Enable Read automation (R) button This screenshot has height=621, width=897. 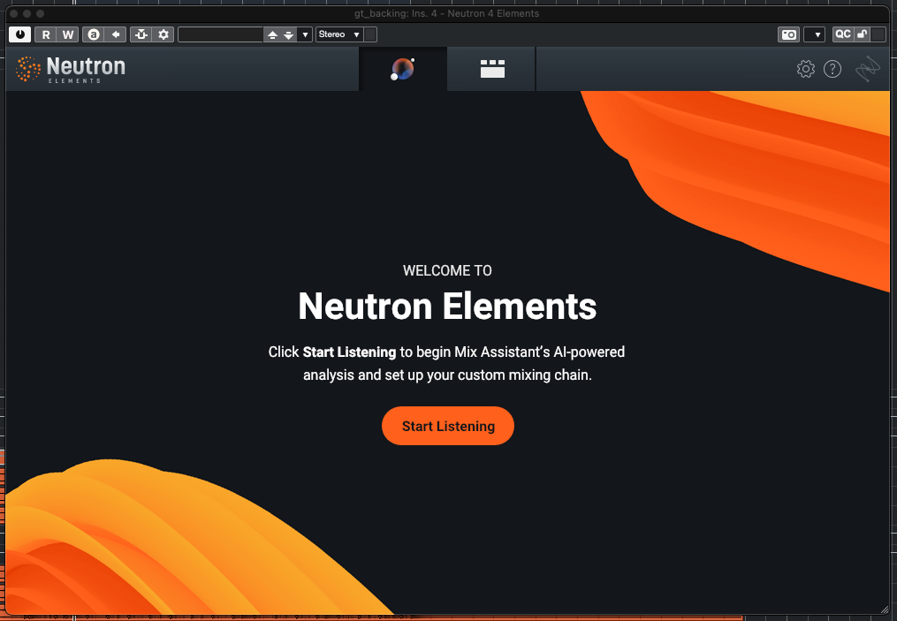point(46,34)
